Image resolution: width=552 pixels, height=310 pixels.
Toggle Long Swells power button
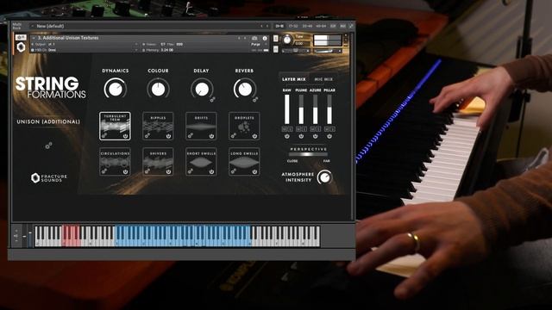click(x=254, y=171)
